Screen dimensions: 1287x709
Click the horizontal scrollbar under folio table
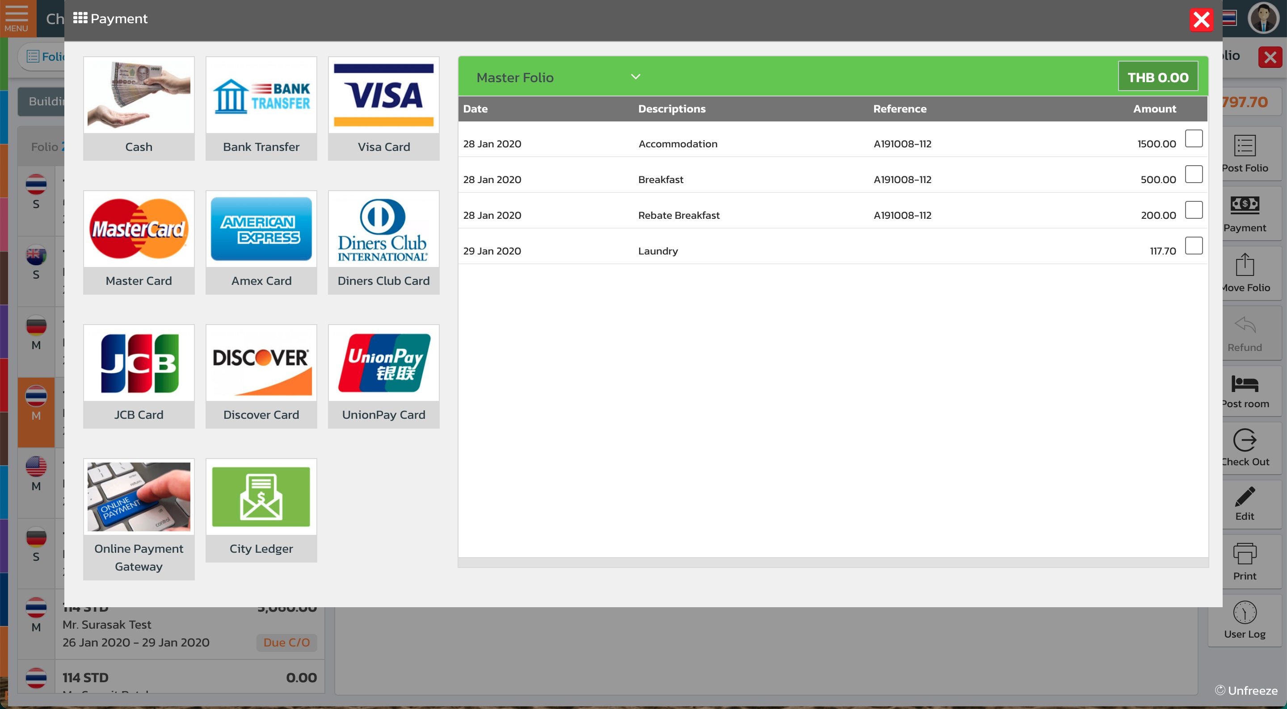tap(833, 563)
